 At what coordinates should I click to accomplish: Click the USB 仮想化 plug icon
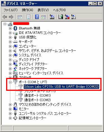15,37
